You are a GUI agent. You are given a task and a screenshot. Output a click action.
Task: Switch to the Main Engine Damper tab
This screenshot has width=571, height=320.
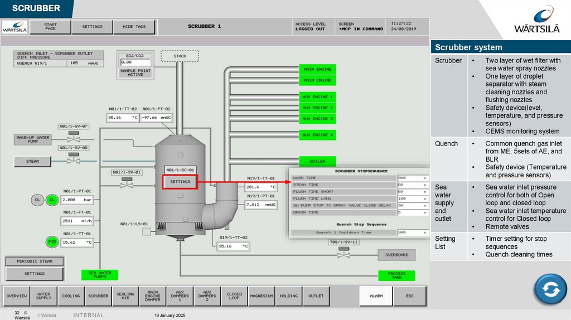click(x=153, y=296)
